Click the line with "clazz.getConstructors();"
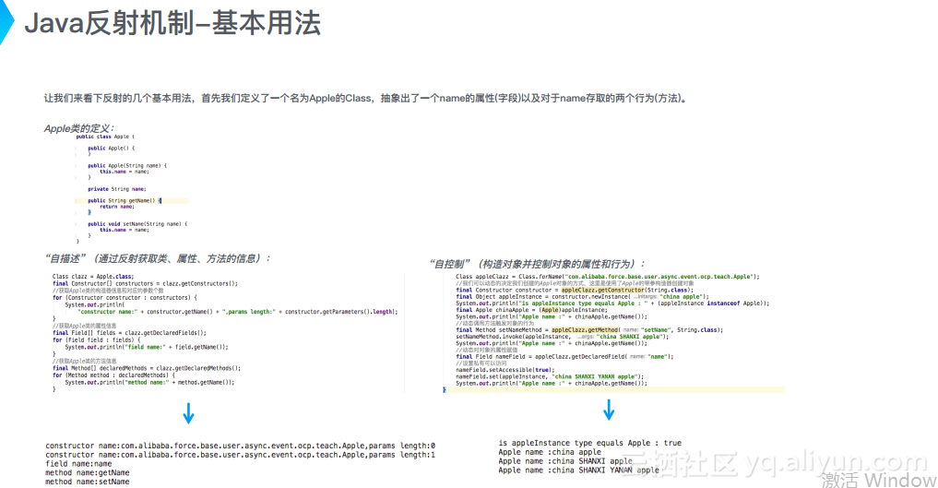938x488 pixels. click(x=145, y=283)
